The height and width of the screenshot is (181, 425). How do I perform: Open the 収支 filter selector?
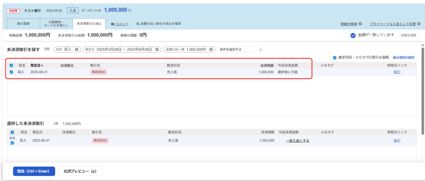pyautogui.click(x=64, y=49)
